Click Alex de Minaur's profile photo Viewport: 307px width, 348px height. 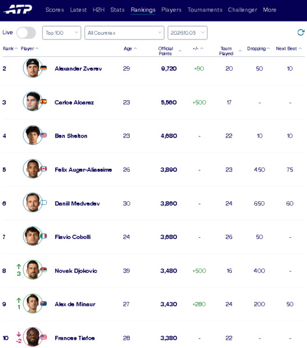(x=32, y=303)
